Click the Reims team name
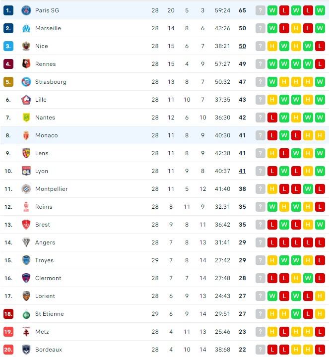The width and height of the screenshot is (329, 357). pyautogui.click(x=44, y=207)
